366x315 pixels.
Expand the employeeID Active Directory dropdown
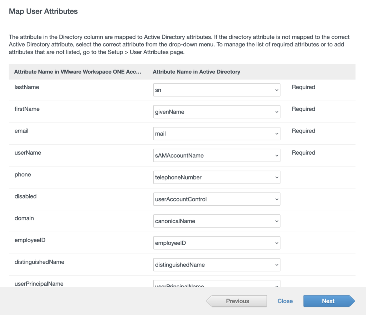216,243
